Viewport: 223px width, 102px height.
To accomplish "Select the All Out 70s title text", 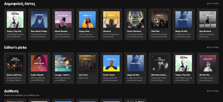I will tap(204, 75).
